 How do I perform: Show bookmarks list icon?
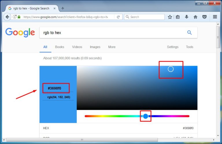click(x=178, y=17)
